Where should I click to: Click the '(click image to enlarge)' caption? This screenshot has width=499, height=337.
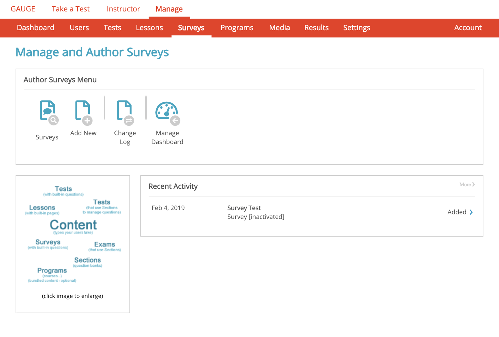click(x=72, y=296)
